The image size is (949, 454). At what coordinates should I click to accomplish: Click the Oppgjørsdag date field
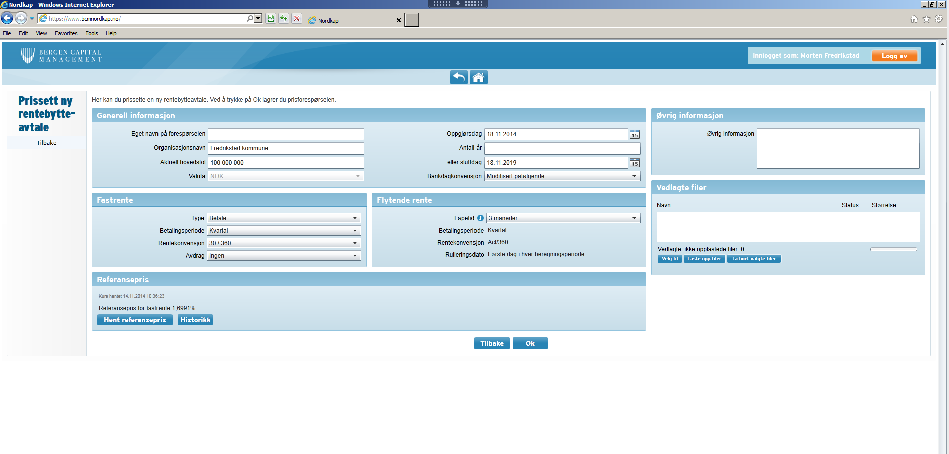point(556,134)
